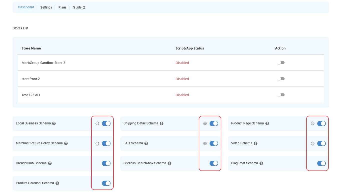Click help icon beside Product Carousel Schema
Image resolution: width=342 pixels, height=192 pixels.
click(x=57, y=183)
